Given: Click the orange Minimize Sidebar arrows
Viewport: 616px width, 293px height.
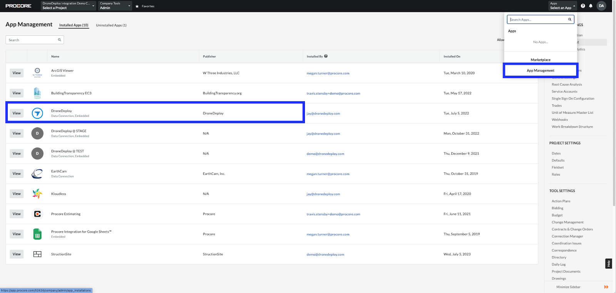Looking at the screenshot, I should (606, 287).
